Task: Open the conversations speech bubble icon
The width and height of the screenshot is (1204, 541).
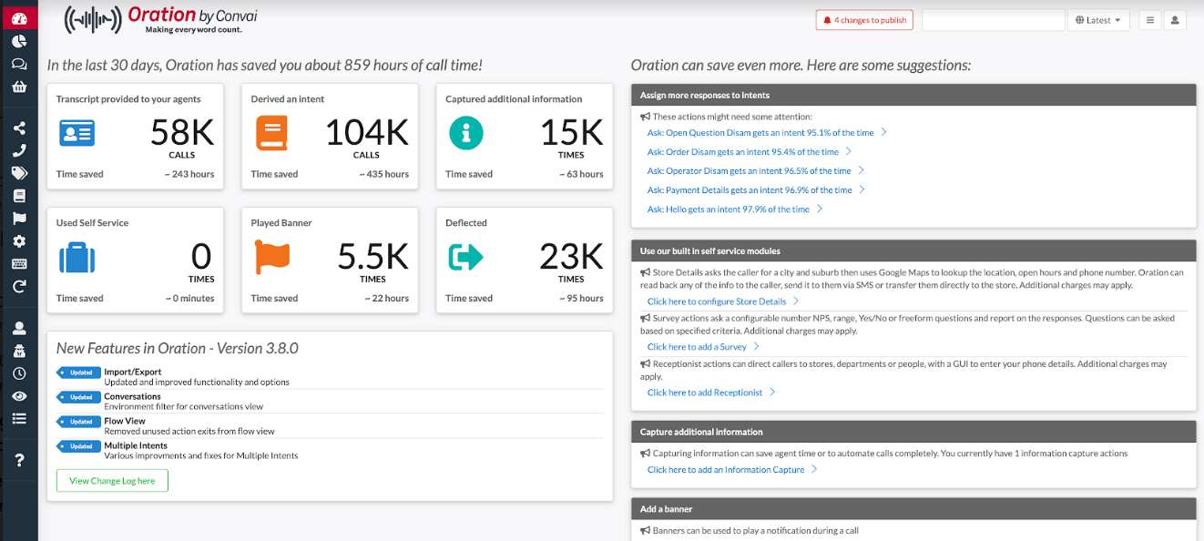Action: (x=18, y=64)
